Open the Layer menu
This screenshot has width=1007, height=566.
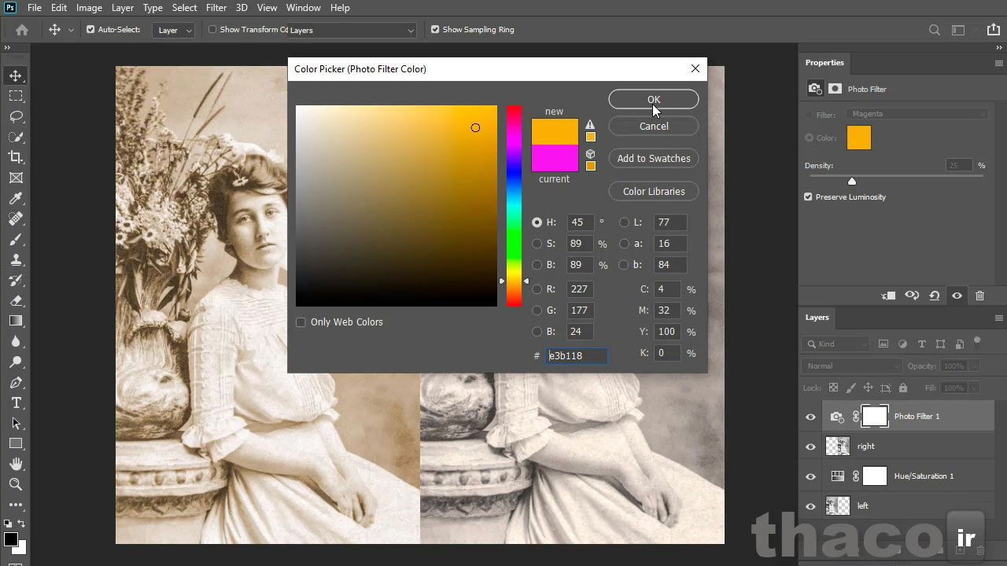pyautogui.click(x=122, y=8)
